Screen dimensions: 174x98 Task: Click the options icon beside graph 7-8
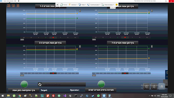(152, 46)
